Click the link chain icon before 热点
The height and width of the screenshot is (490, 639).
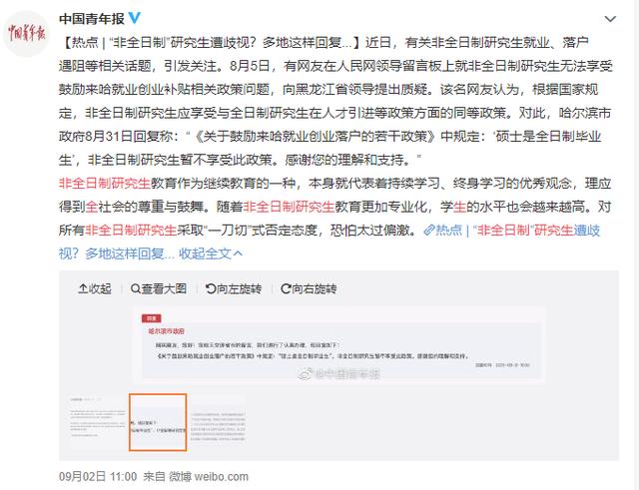click(429, 231)
